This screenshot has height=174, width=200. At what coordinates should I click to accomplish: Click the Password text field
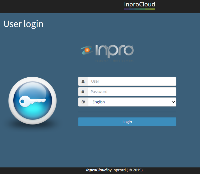132,92
